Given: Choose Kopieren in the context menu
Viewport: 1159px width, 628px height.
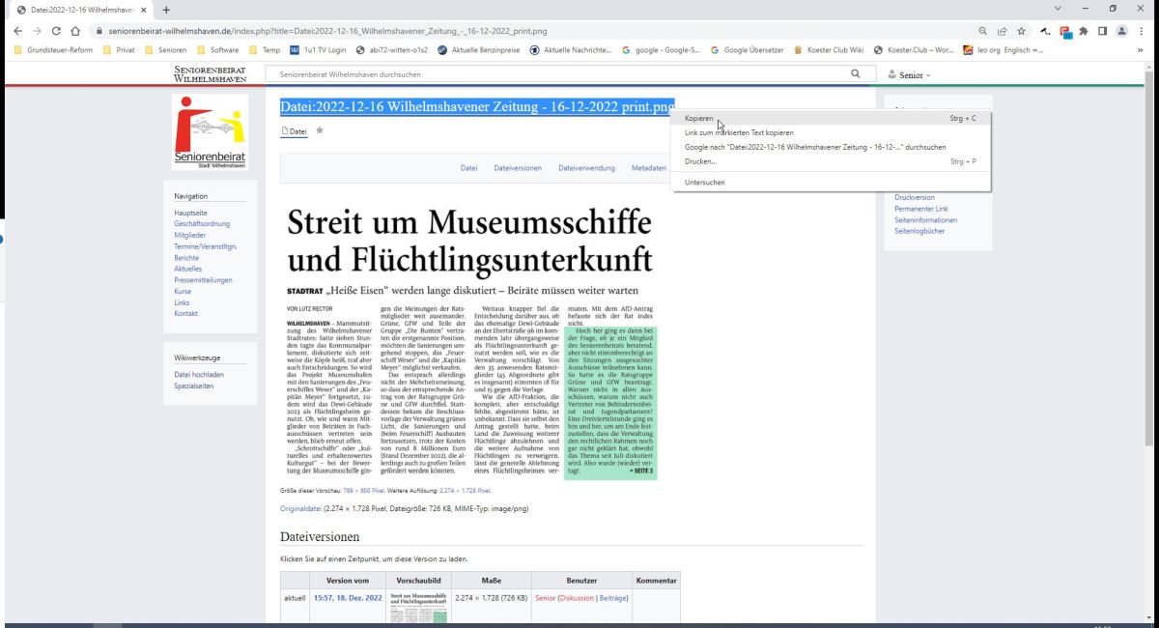Looking at the screenshot, I should (699, 119).
